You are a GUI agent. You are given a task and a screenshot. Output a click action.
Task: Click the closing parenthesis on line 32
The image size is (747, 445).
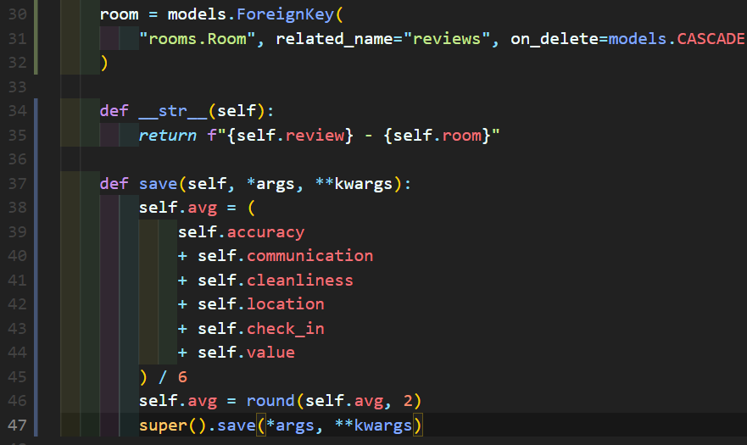tap(104, 63)
